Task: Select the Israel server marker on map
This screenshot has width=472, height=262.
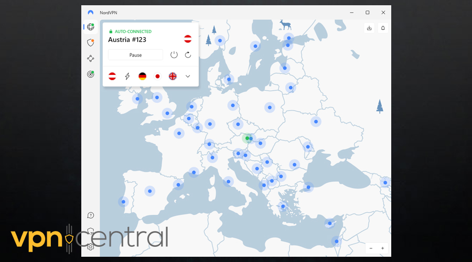Action: [x=337, y=241]
